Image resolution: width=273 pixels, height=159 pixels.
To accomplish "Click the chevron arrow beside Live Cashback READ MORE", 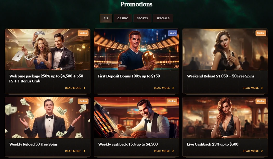I will click(261, 151).
